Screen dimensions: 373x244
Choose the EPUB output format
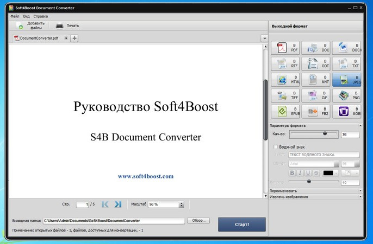pyautogui.click(x=285, y=111)
